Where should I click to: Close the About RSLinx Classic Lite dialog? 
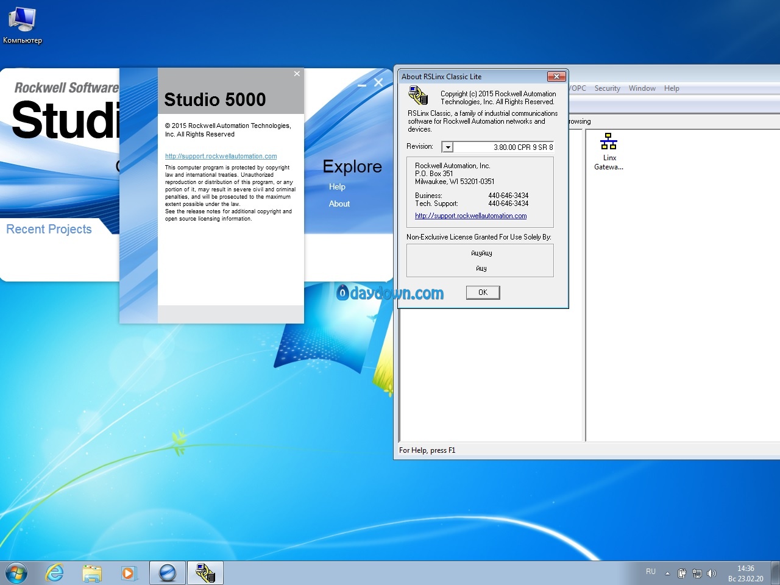pyautogui.click(x=556, y=76)
